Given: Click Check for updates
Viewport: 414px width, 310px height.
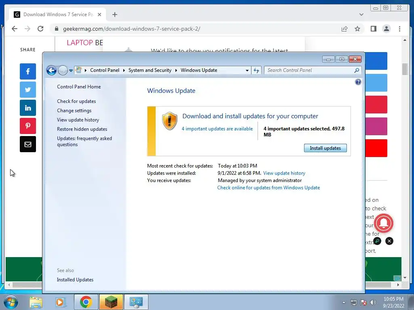Looking at the screenshot, I should [x=76, y=101].
